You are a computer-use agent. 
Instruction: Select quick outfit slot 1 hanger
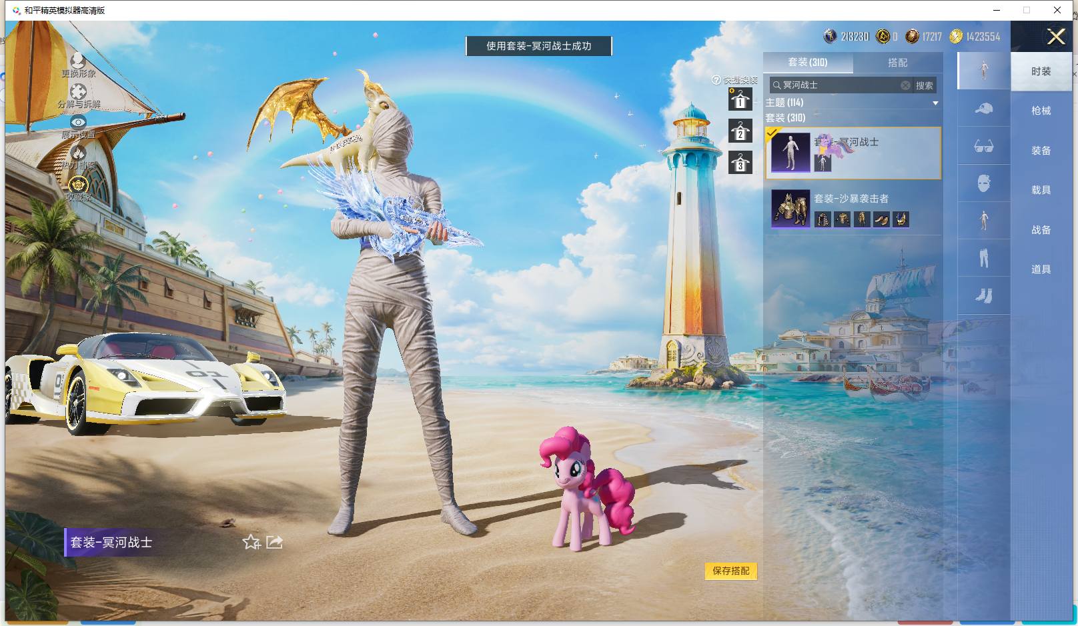740,99
